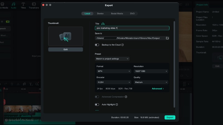Click the '24 fps' value
The image size is (223, 125).
100,89
